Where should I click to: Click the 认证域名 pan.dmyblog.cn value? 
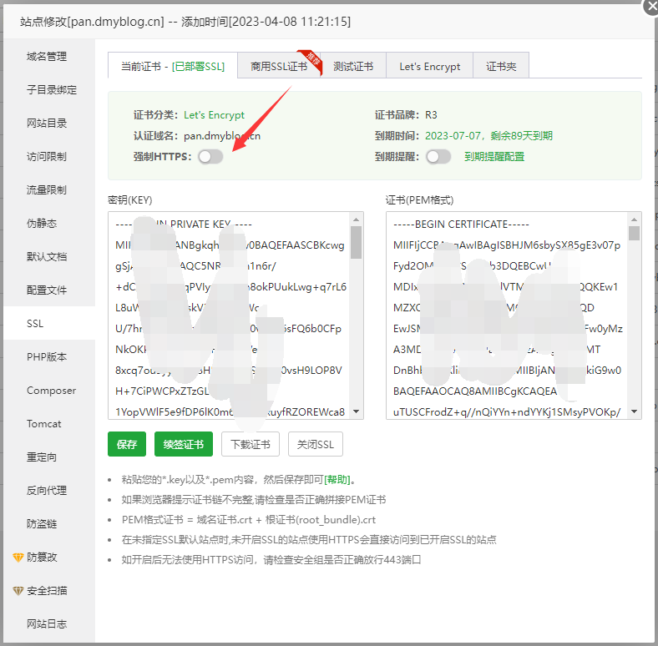[222, 136]
